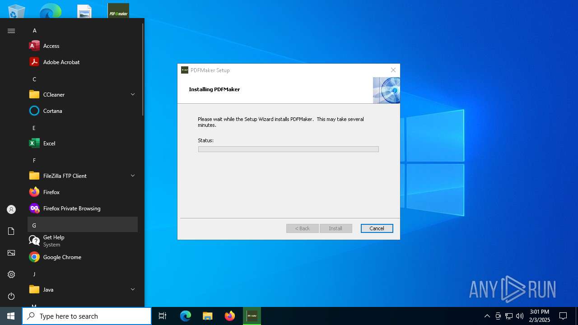Select PDFMaker installer taskbar button

pos(252,316)
